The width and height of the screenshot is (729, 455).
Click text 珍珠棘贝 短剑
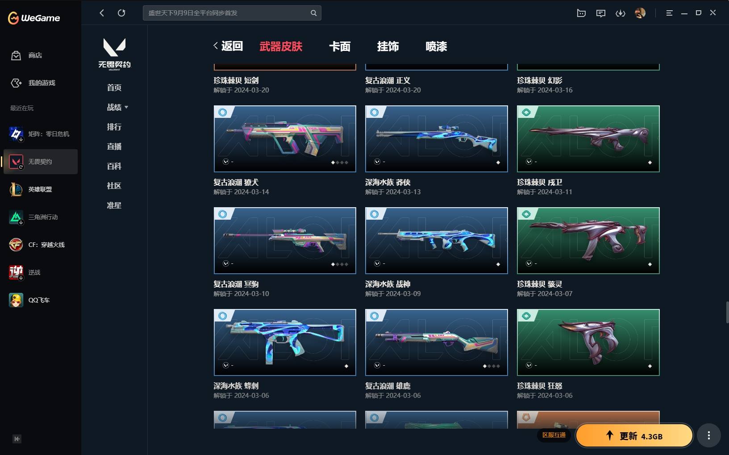236,80
